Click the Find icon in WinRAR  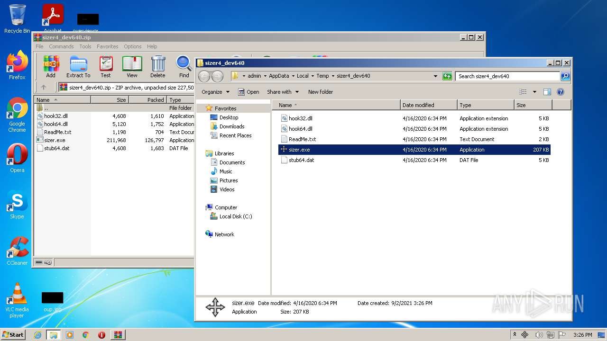point(184,67)
